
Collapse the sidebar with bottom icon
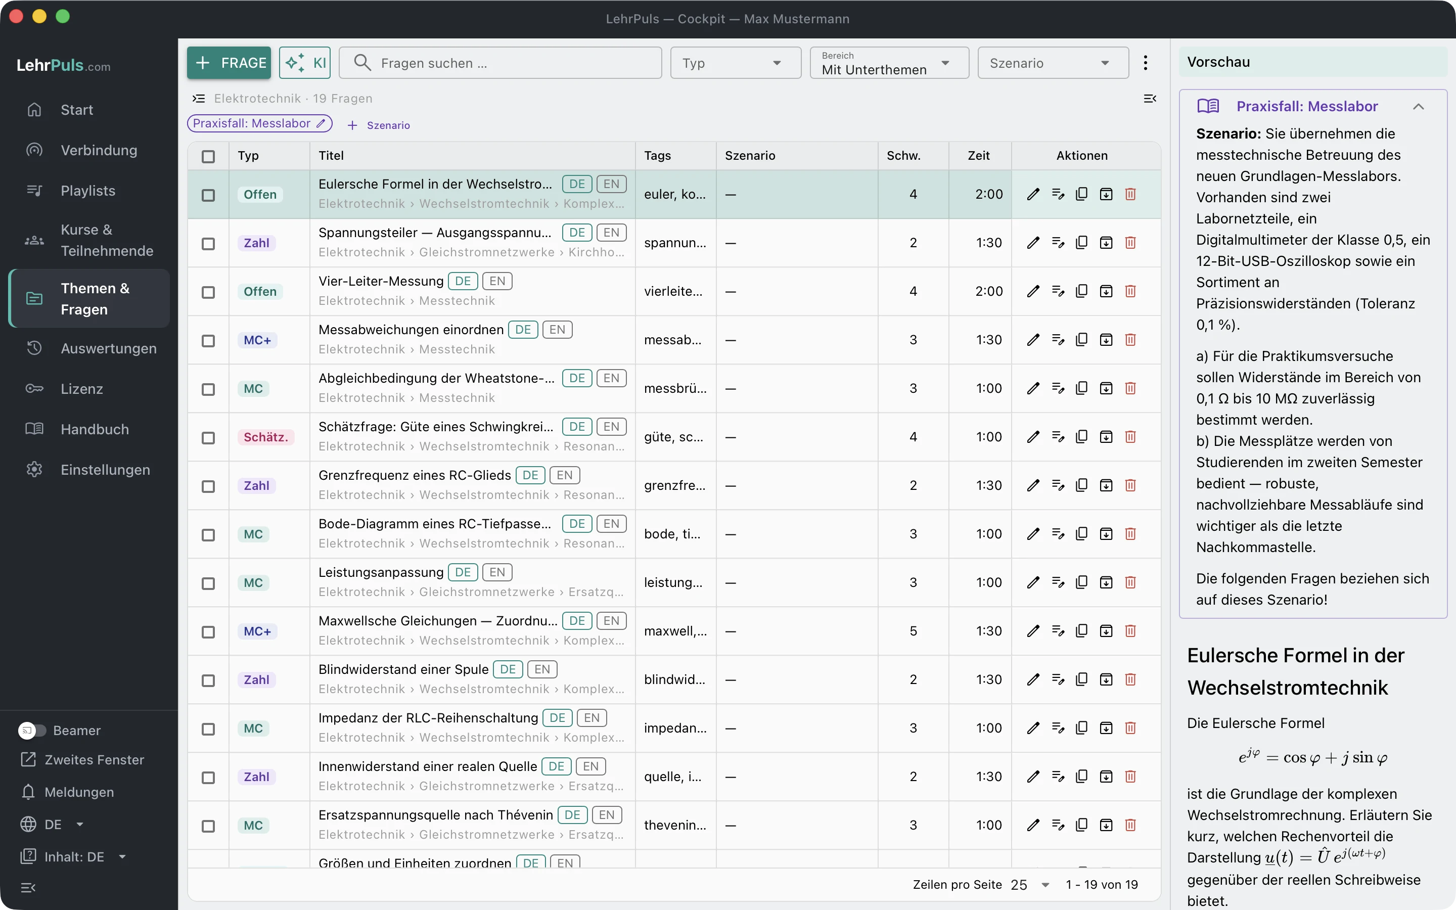click(x=28, y=887)
